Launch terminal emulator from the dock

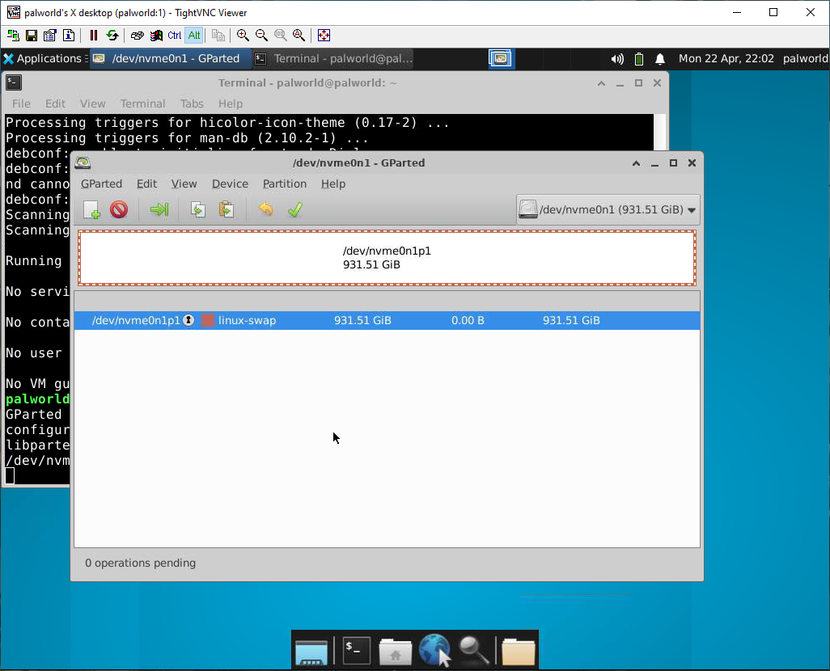point(356,651)
